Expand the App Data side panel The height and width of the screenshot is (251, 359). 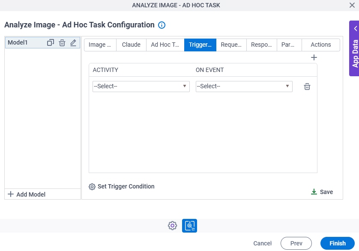[x=354, y=48]
